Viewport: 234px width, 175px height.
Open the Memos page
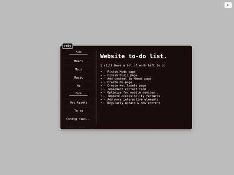[x=78, y=61]
